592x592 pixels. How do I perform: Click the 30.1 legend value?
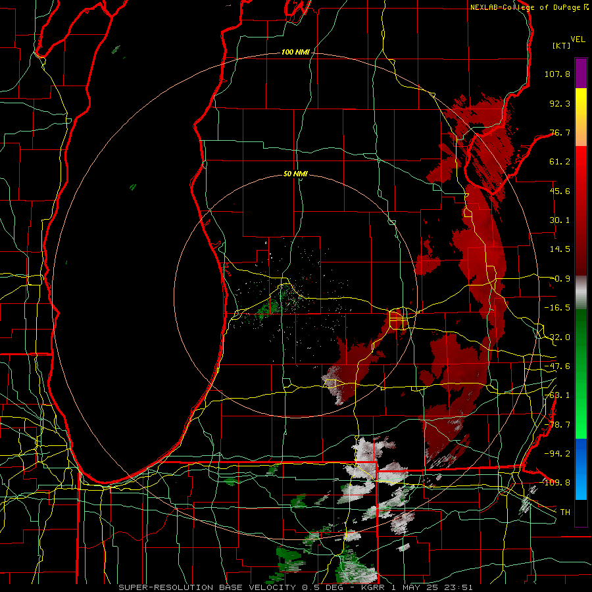click(560, 220)
